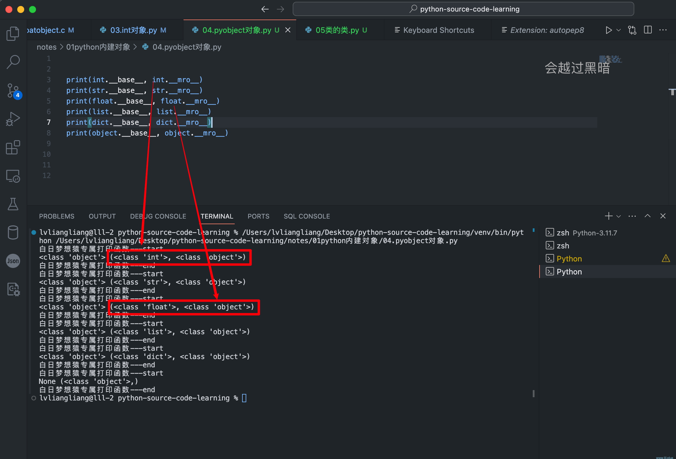The height and width of the screenshot is (459, 676).
Task: Open editor More Actions ellipsis menu
Action: pyautogui.click(x=663, y=30)
